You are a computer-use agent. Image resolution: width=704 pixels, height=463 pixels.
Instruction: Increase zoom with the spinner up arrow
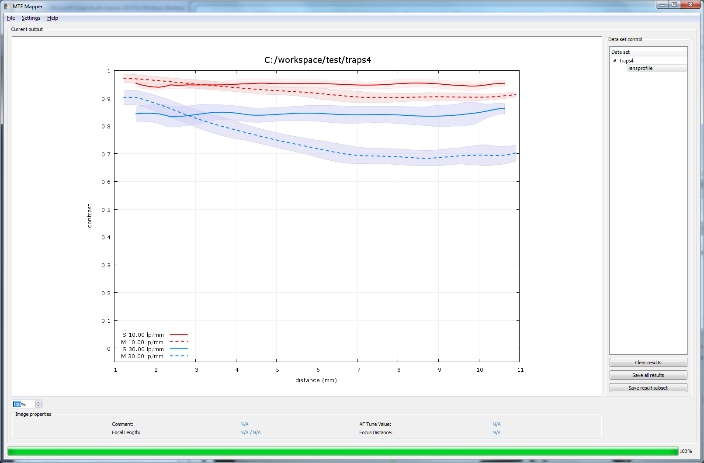[x=38, y=402]
